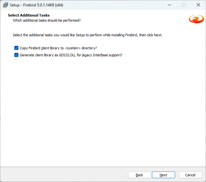Uncheck Copy Firebird client library checkbox
Image resolution: width=206 pixels, height=182 pixels.
(x=17, y=48)
